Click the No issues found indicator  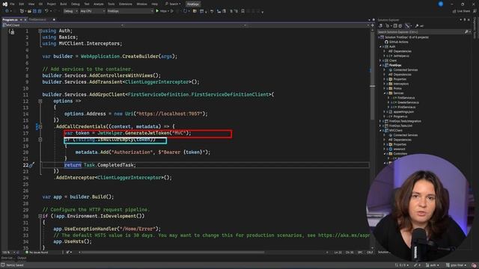tap(37, 253)
